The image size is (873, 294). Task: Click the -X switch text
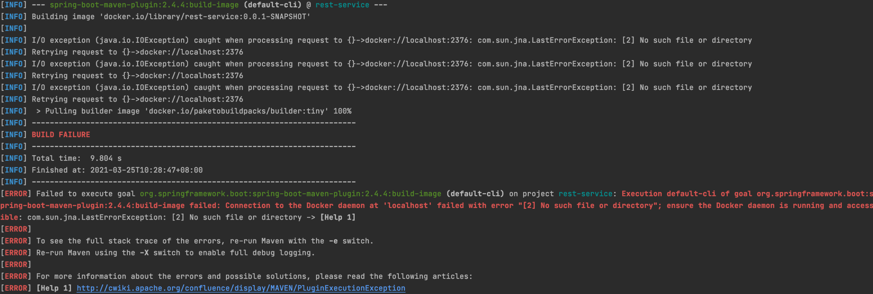pyautogui.click(x=144, y=252)
